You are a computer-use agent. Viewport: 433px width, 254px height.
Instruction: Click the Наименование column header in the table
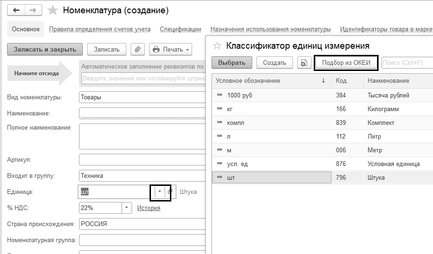tap(398, 80)
